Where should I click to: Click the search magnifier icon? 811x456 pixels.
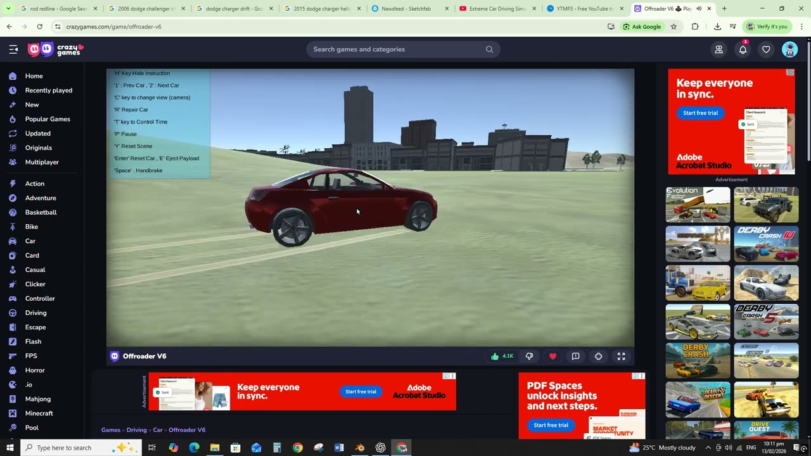(x=489, y=49)
